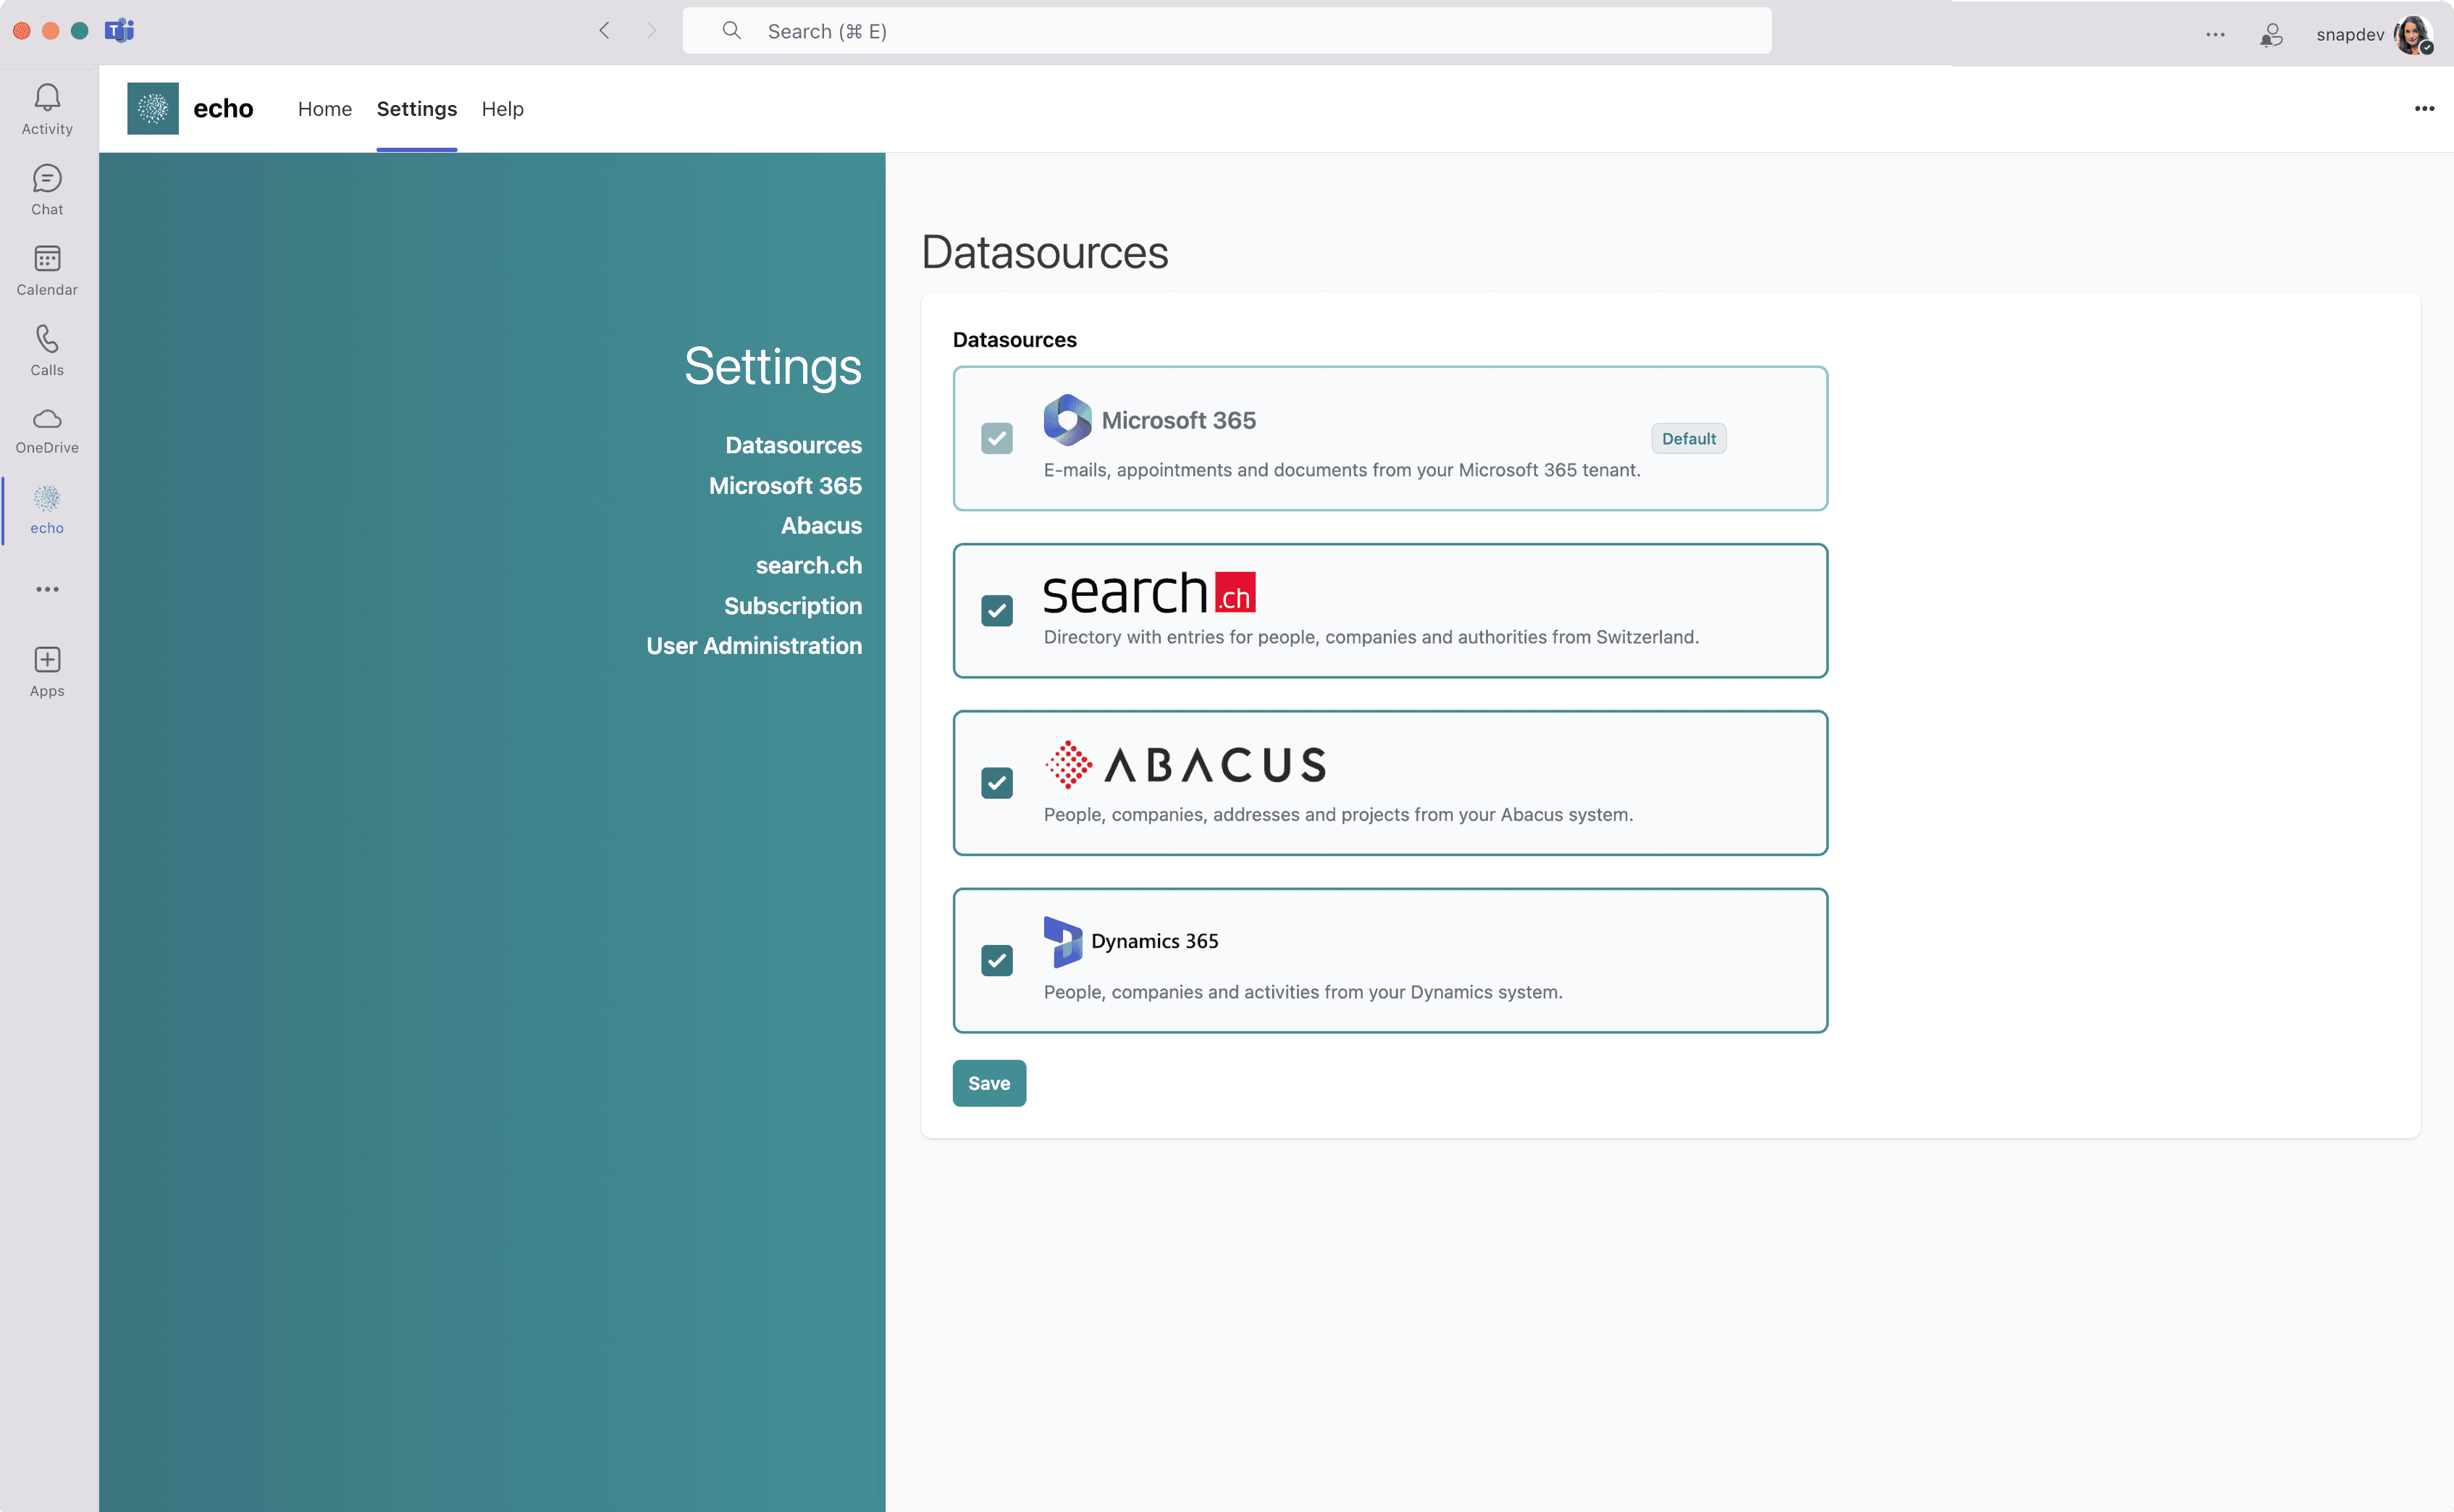Viewport: 2454px width, 1512px height.
Task: Click the echo app logo tile
Action: pyautogui.click(x=153, y=108)
